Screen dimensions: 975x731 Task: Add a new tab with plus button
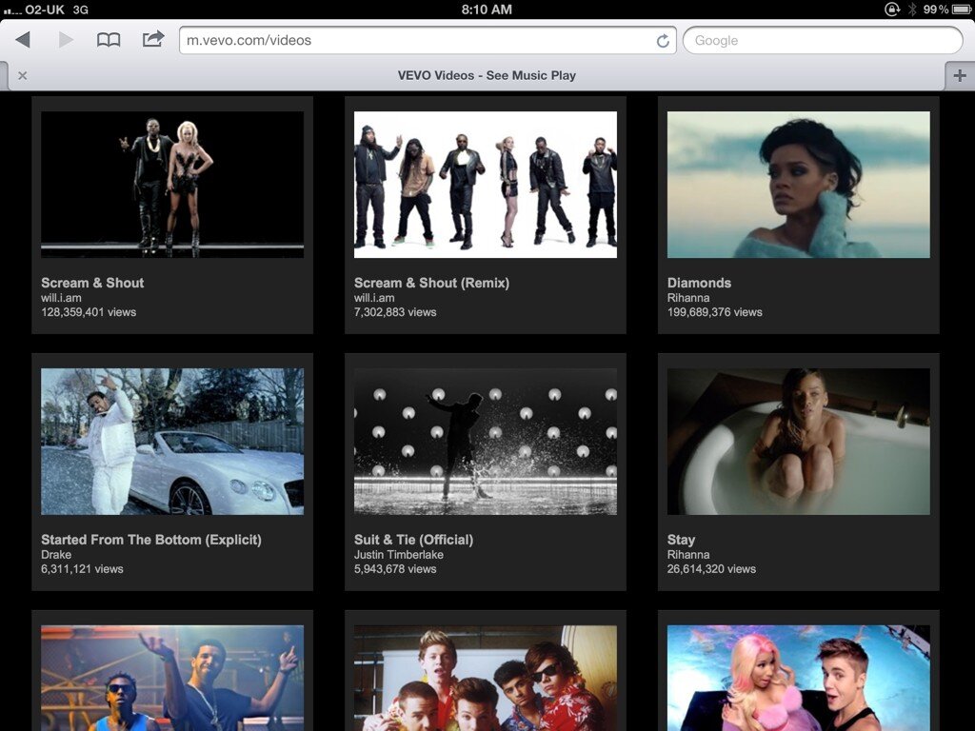pyautogui.click(x=960, y=76)
